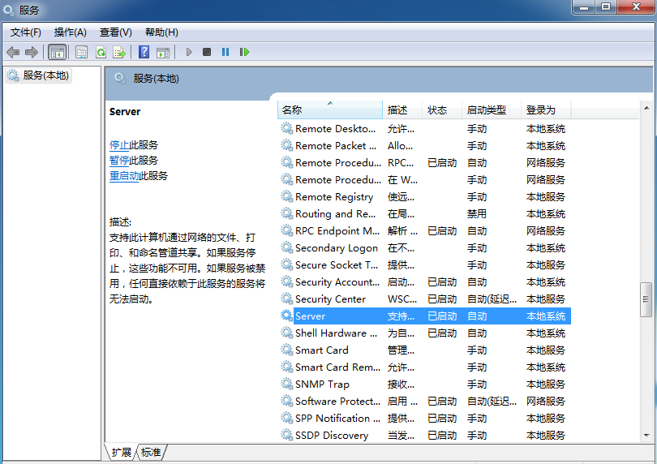Click gear icon of Smart Card row
The image size is (657, 464).
tap(287, 350)
